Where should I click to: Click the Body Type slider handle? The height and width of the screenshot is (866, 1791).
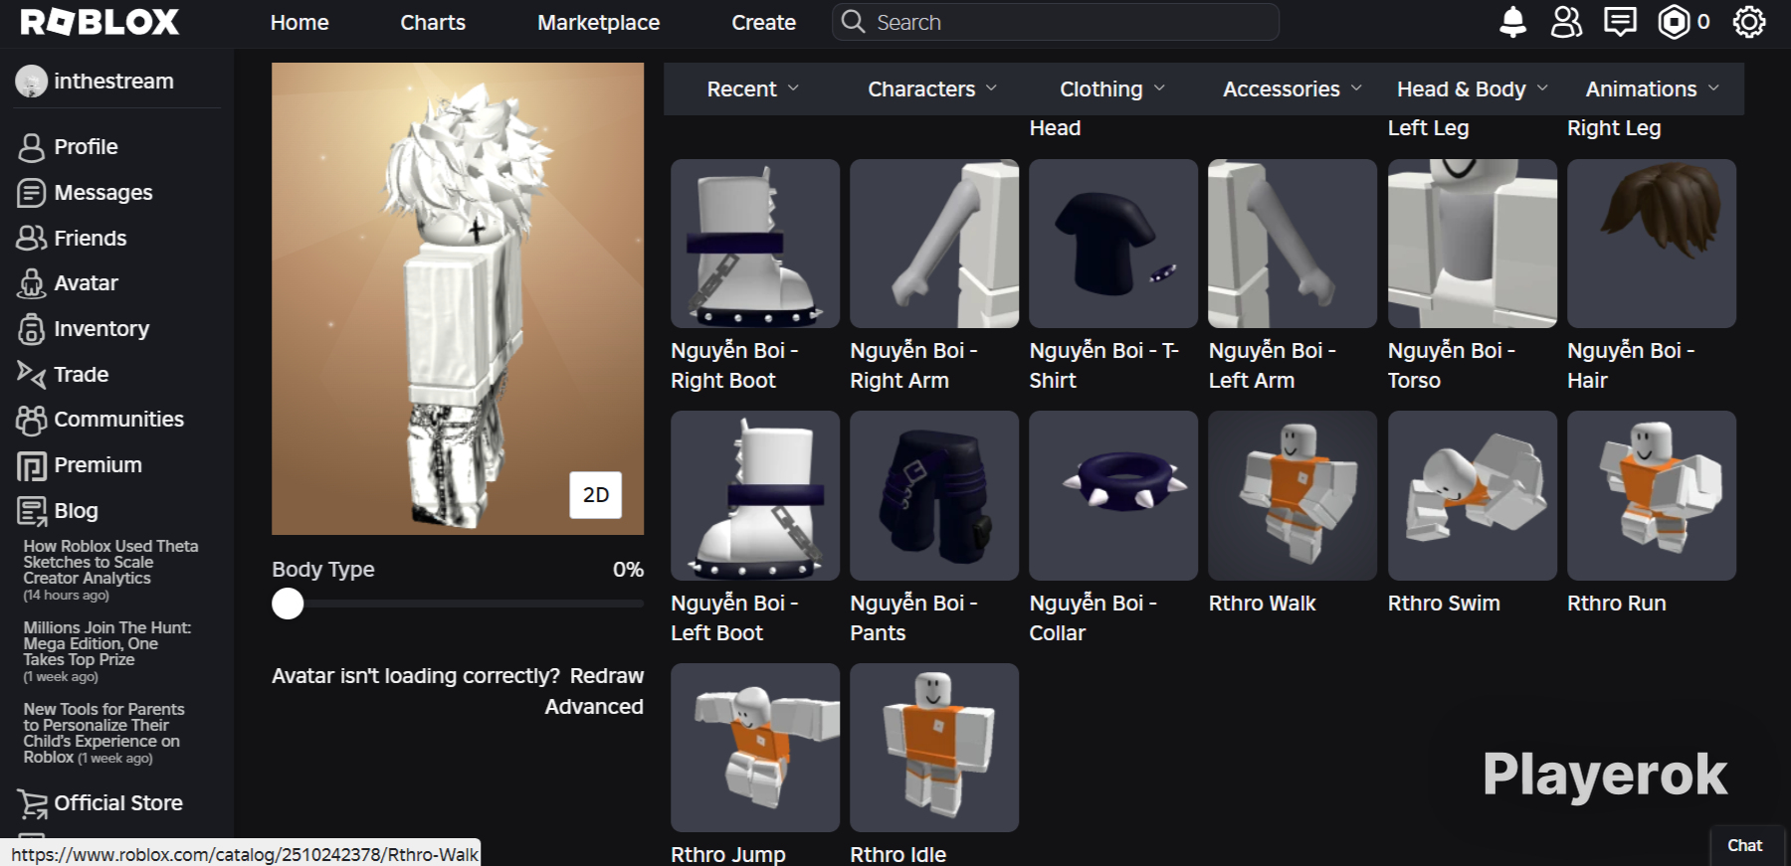pos(288,604)
